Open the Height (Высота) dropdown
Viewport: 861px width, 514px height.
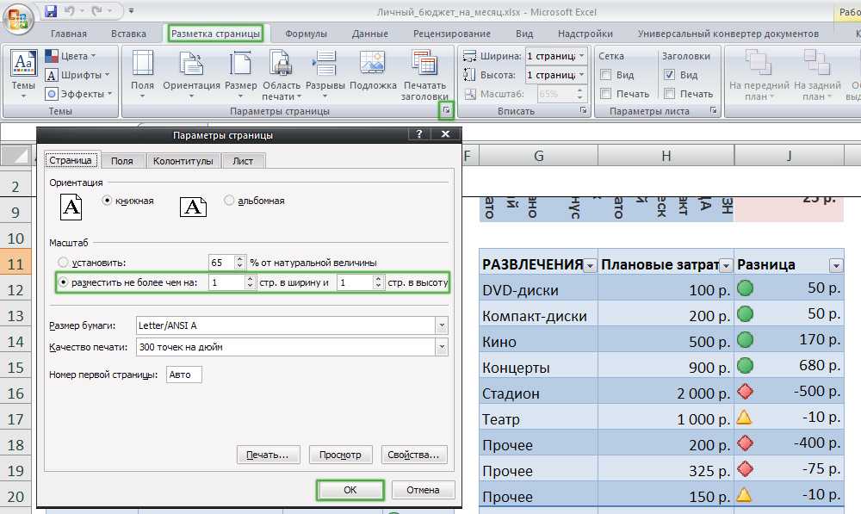pyautogui.click(x=581, y=75)
